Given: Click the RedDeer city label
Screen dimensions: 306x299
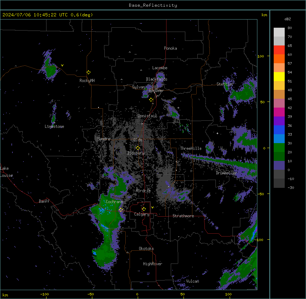Looking at the screenshot, I should tap(156, 91).
